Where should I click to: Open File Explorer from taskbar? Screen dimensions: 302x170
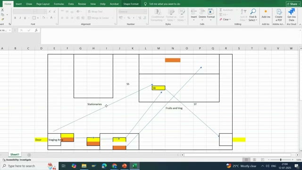point(84,166)
